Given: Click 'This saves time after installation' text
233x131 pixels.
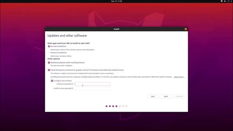Looking at the screenshot, I should point(62,65).
